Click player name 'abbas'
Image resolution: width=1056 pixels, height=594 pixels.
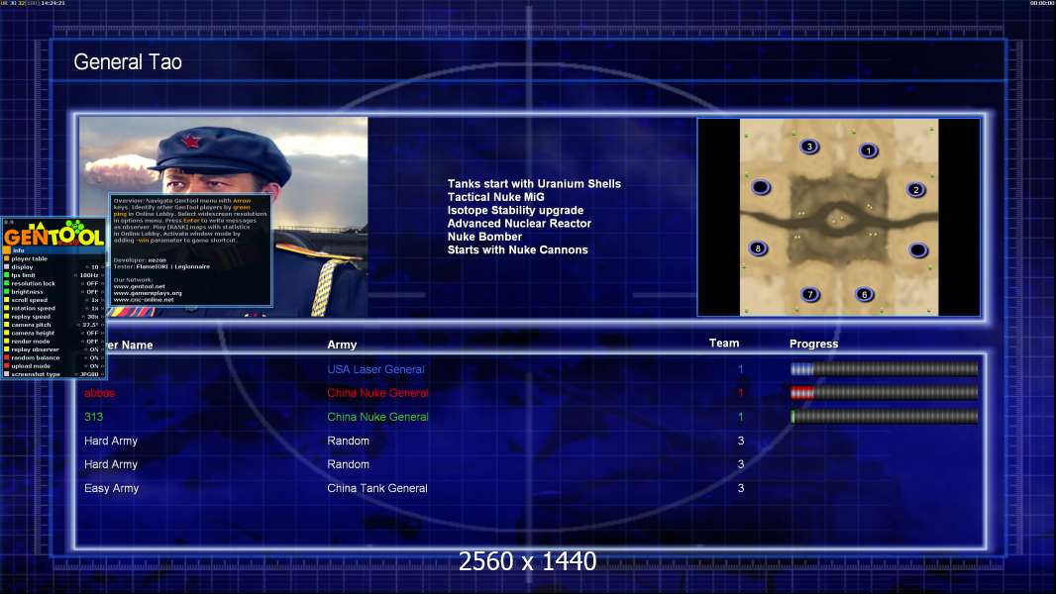(x=100, y=393)
